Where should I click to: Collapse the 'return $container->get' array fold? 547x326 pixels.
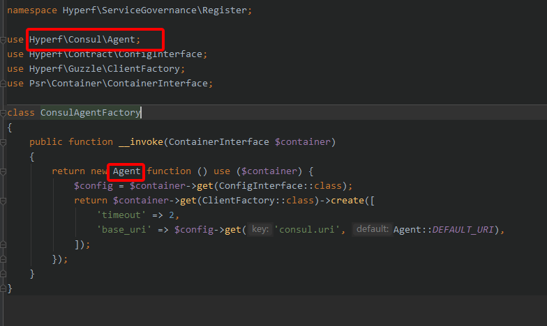[x=3, y=201]
